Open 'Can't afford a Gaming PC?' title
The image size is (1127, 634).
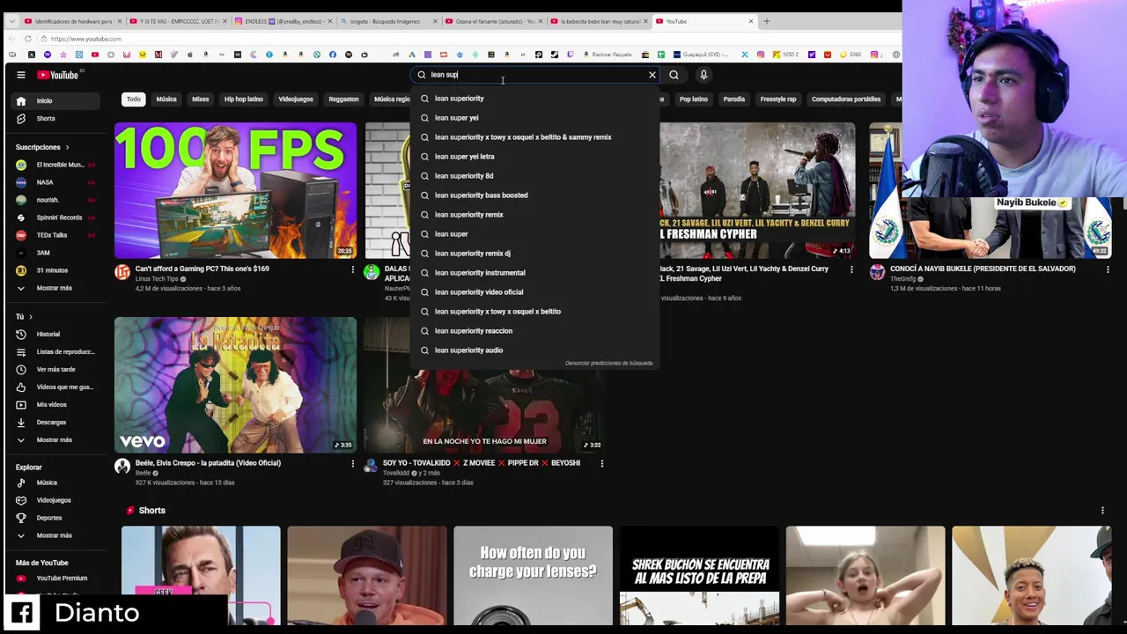203,269
